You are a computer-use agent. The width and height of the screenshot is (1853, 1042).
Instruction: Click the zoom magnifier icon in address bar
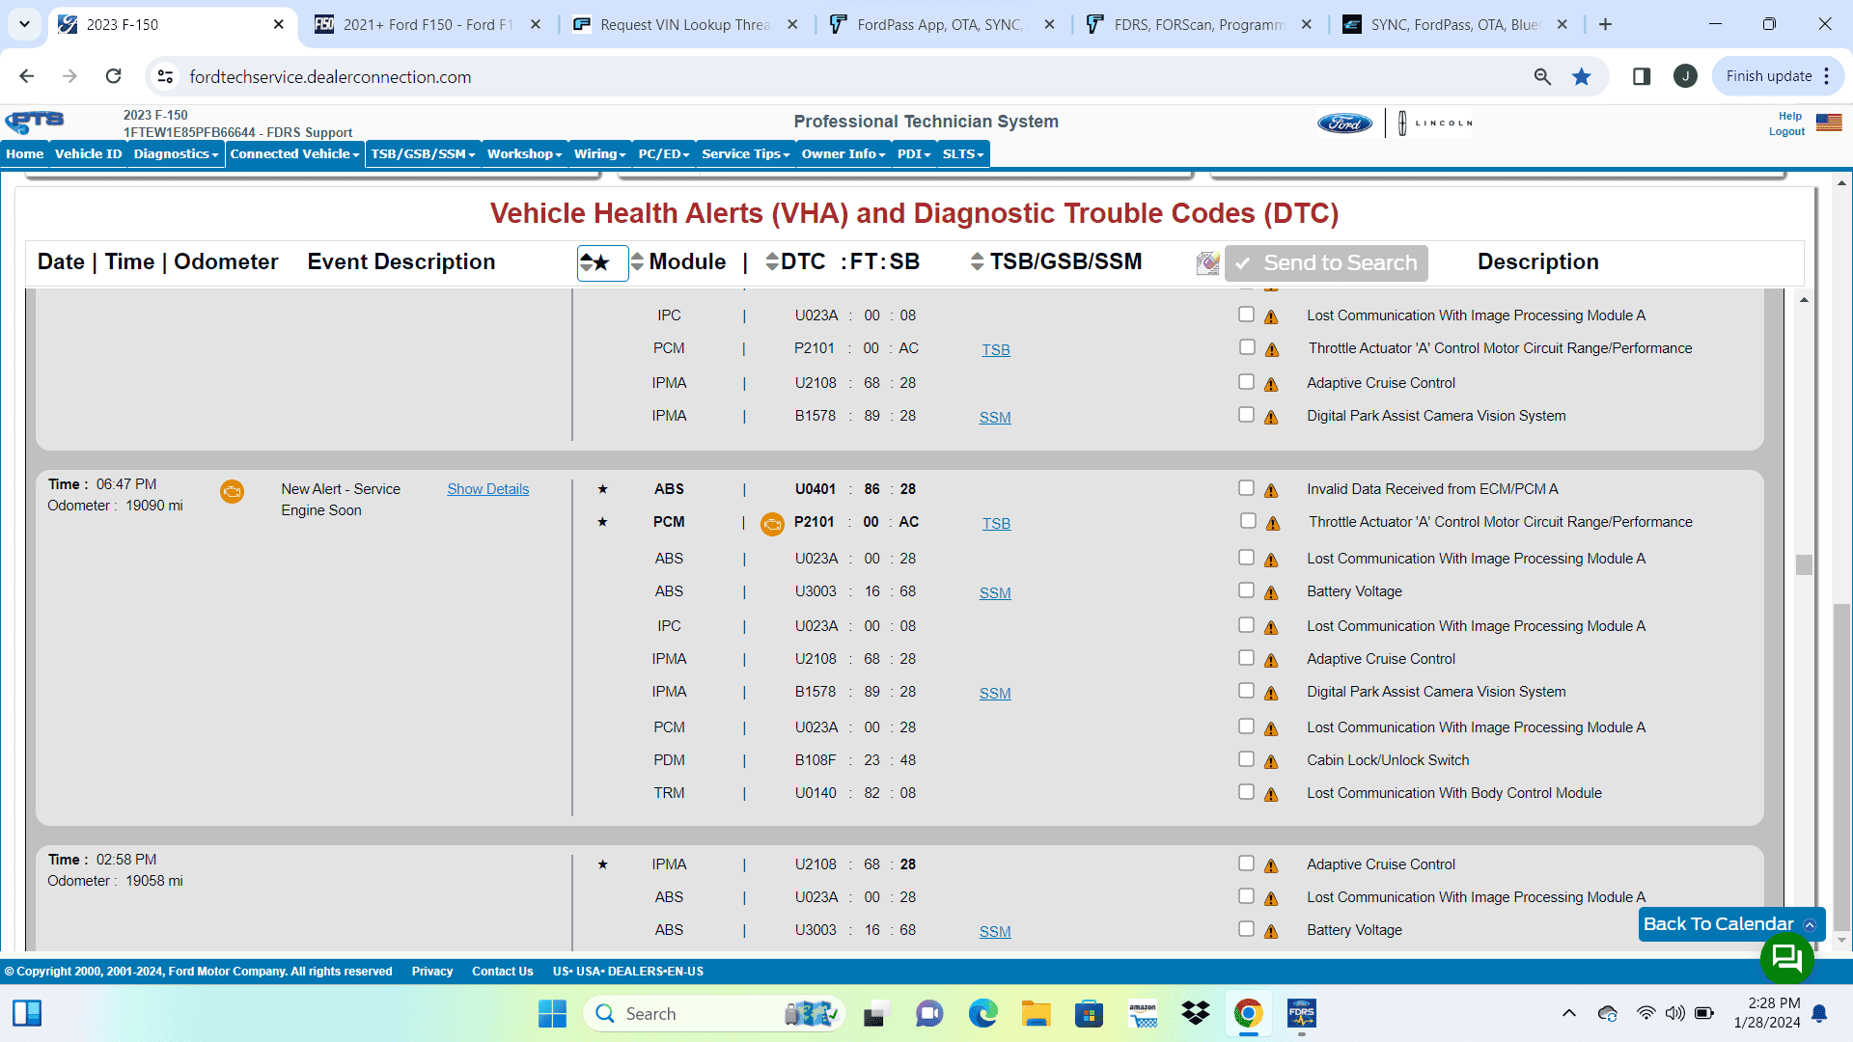pos(1542,76)
